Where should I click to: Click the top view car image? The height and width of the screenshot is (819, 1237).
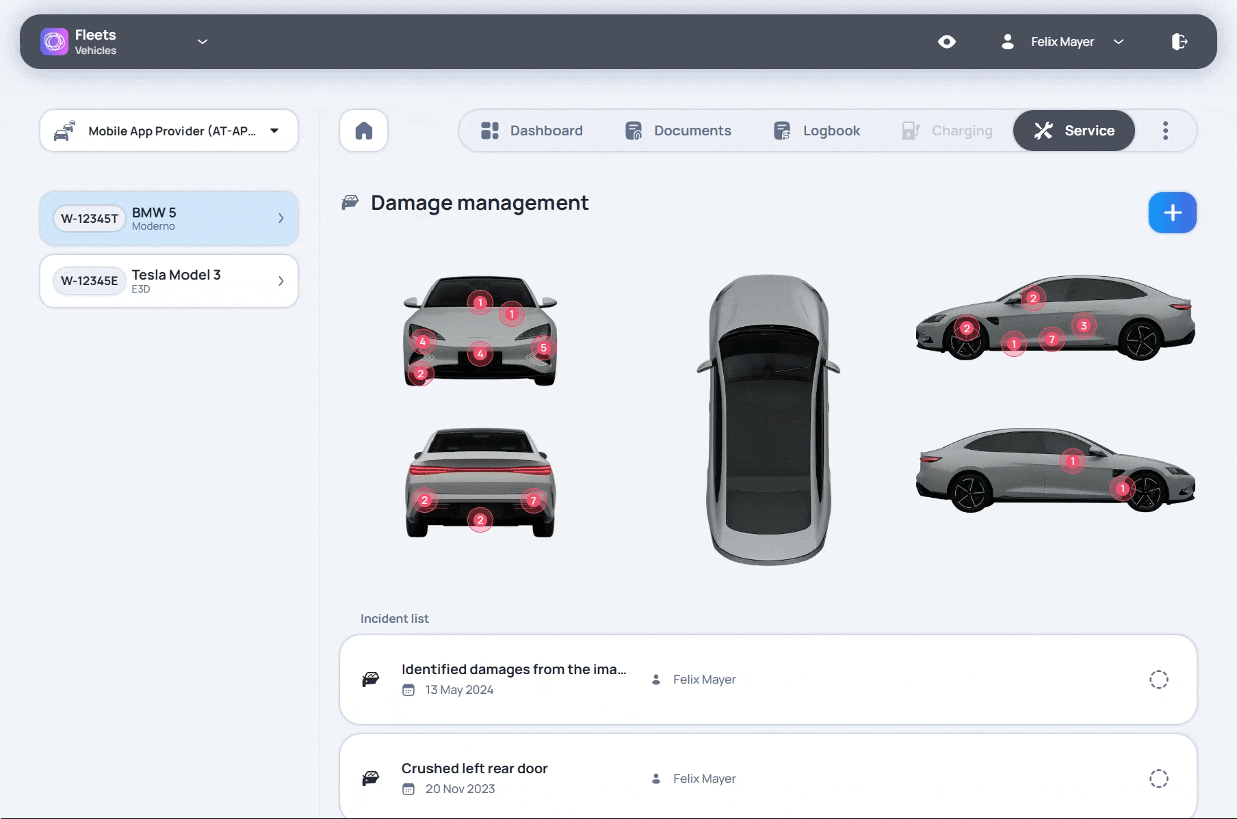coord(768,420)
